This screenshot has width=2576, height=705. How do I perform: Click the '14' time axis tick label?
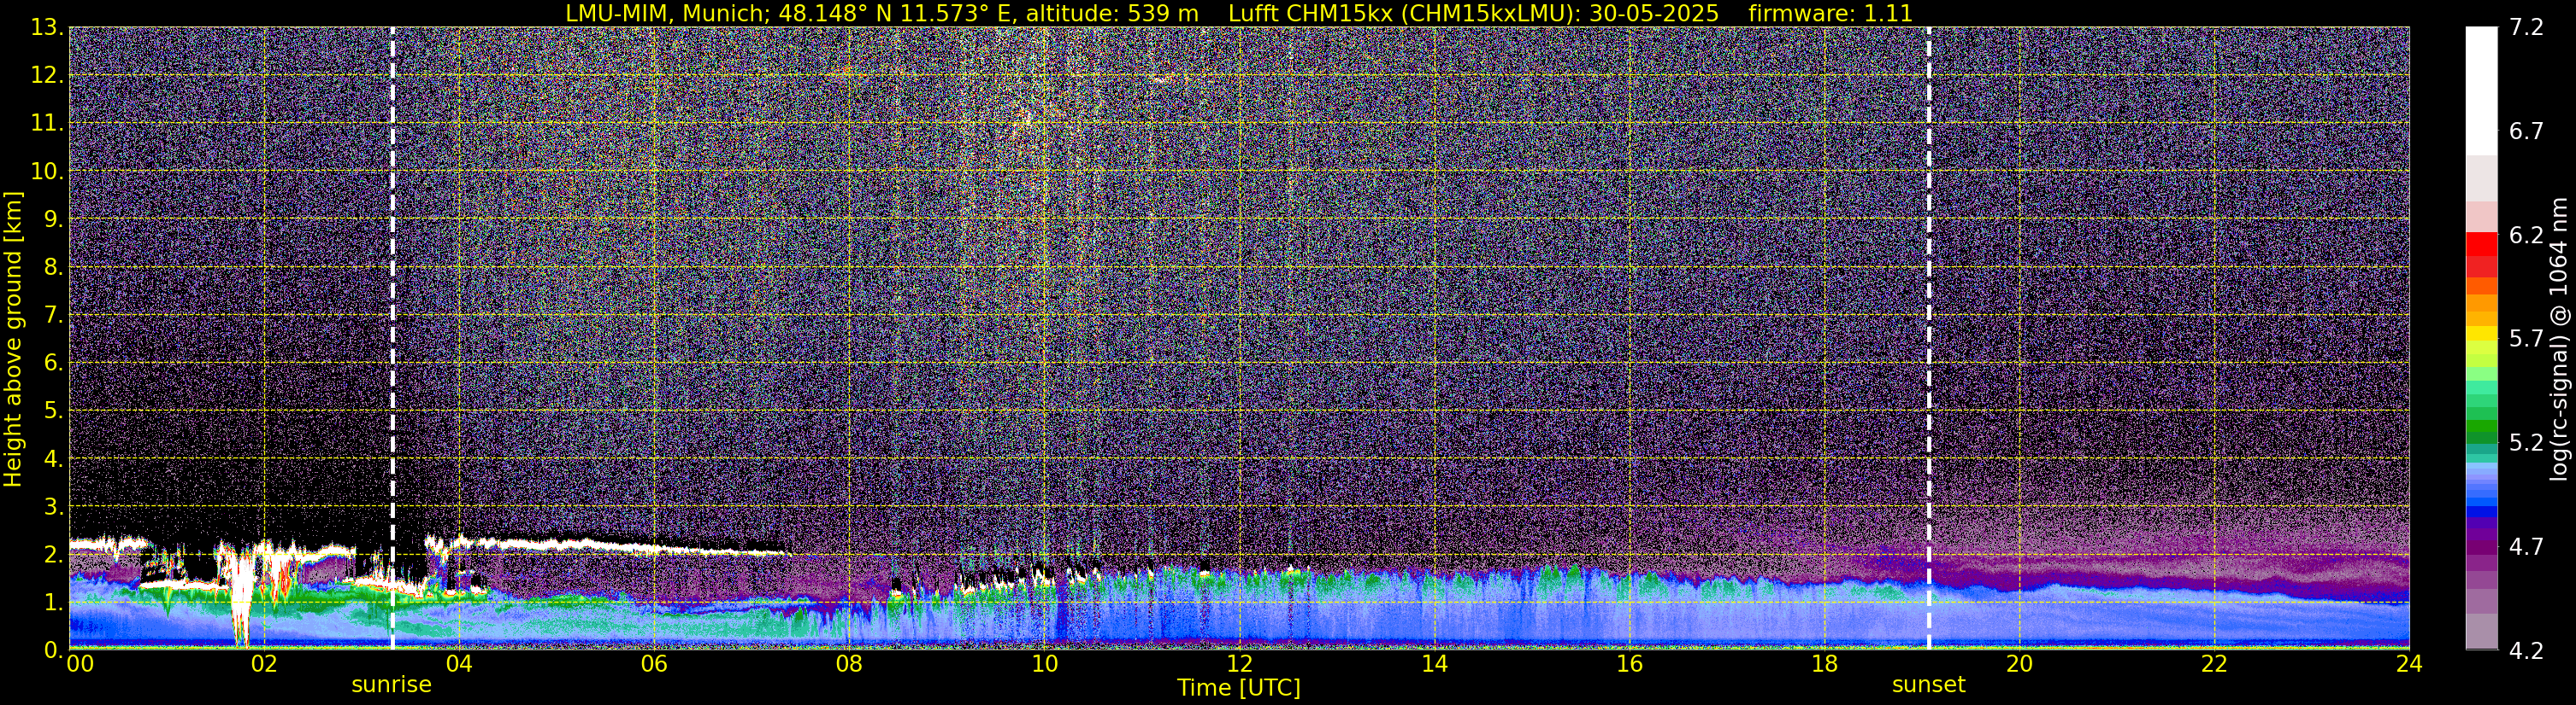tap(1434, 664)
